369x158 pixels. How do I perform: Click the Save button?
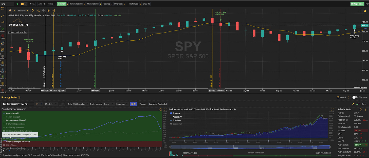click(363, 104)
